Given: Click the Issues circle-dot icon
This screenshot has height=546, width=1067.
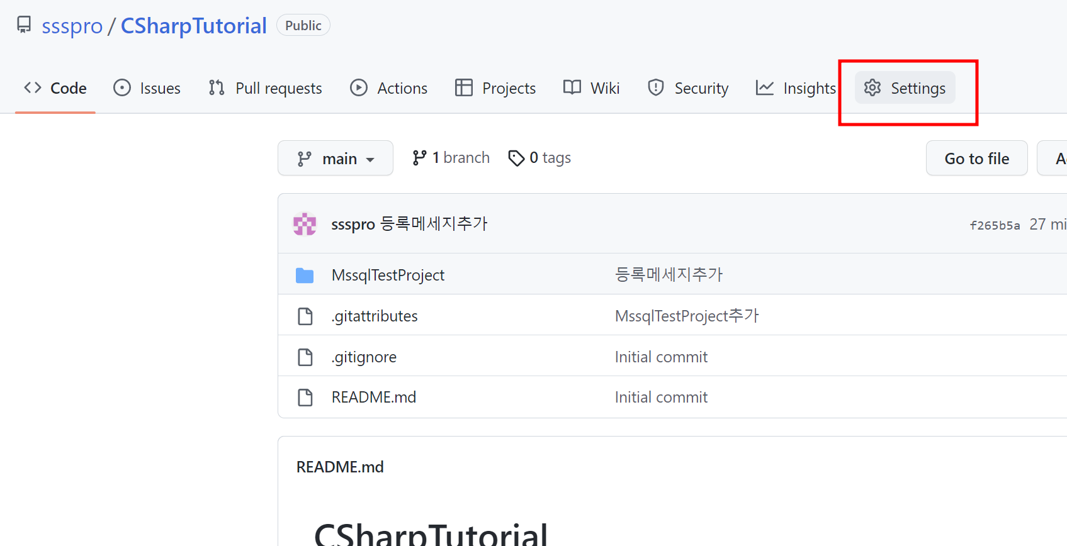Looking at the screenshot, I should click(122, 87).
